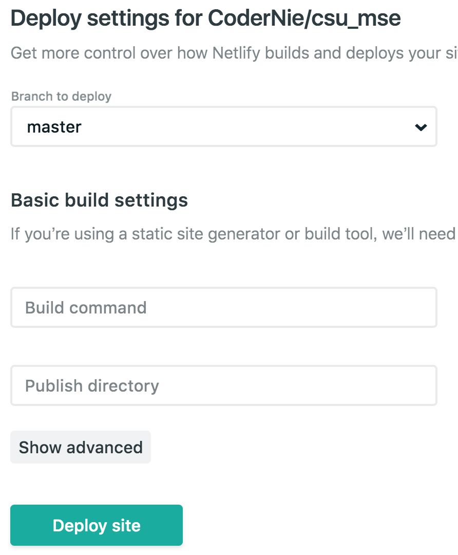
Task: Select the master branch value
Action: [x=54, y=127]
